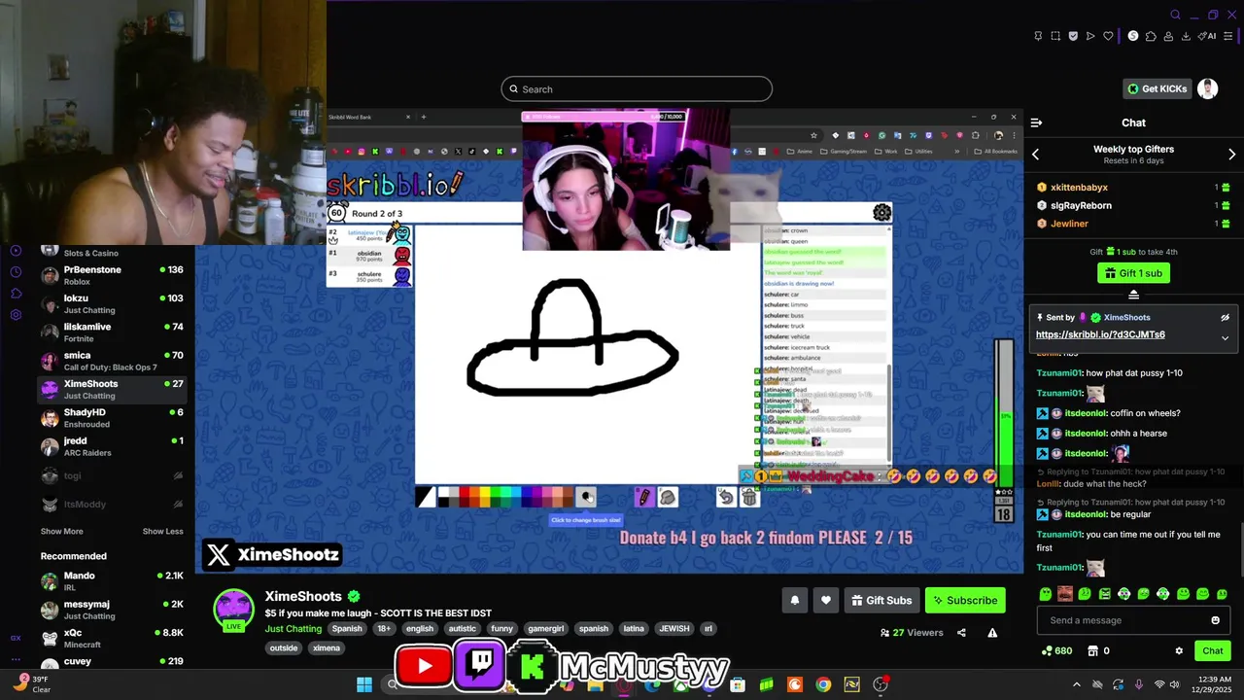Image resolution: width=1244 pixels, height=700 pixels.
Task: Open the Just Chatting category link
Action: click(294, 629)
